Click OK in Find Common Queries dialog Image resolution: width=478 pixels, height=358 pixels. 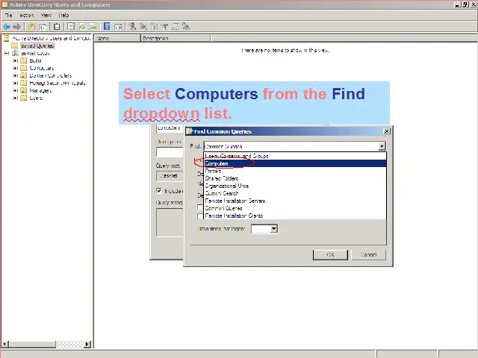click(330, 254)
